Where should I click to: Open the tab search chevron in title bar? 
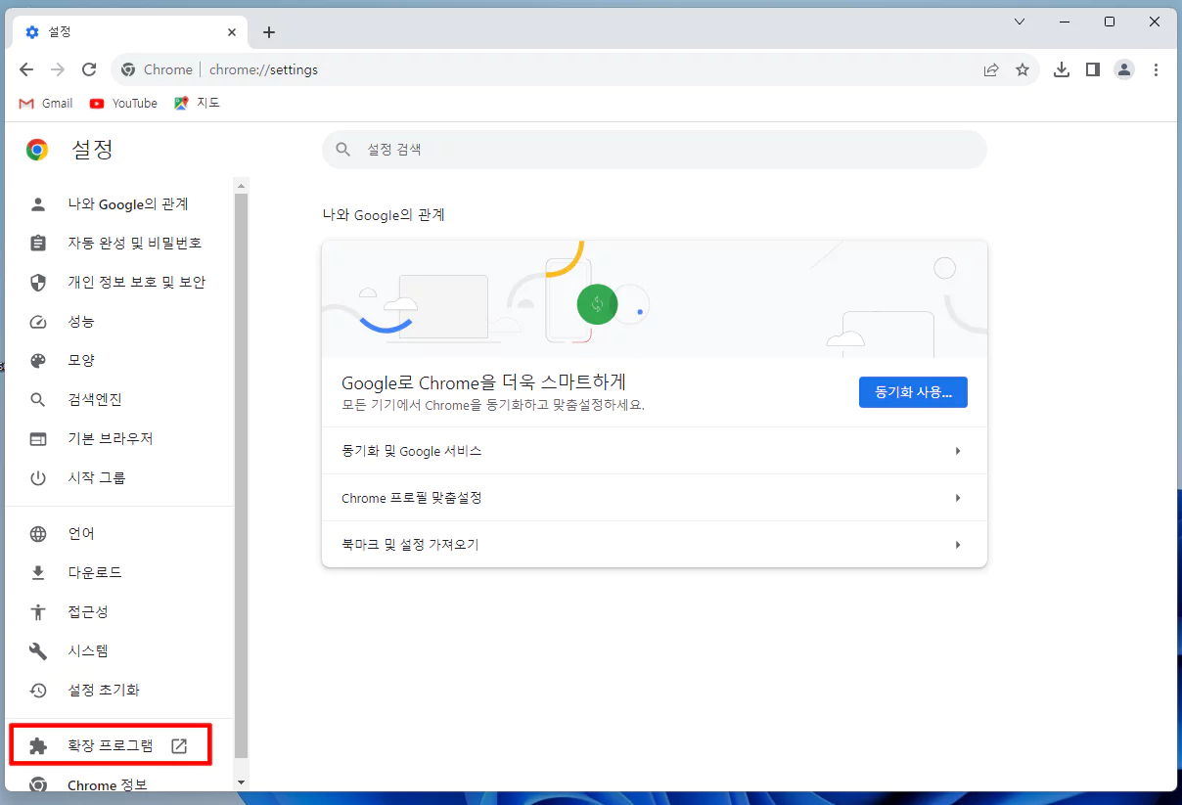pos(1020,22)
